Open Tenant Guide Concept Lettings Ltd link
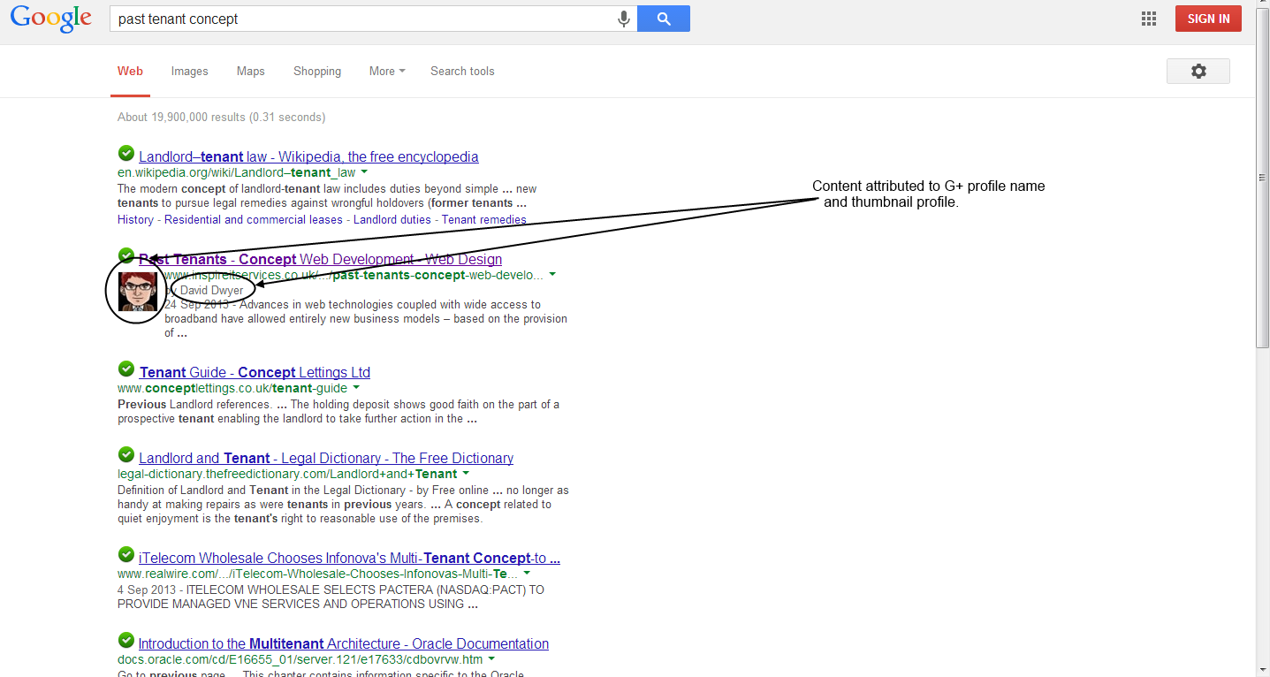 (255, 372)
